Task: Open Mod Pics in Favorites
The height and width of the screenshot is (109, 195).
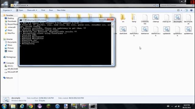Action: coord(10,33)
